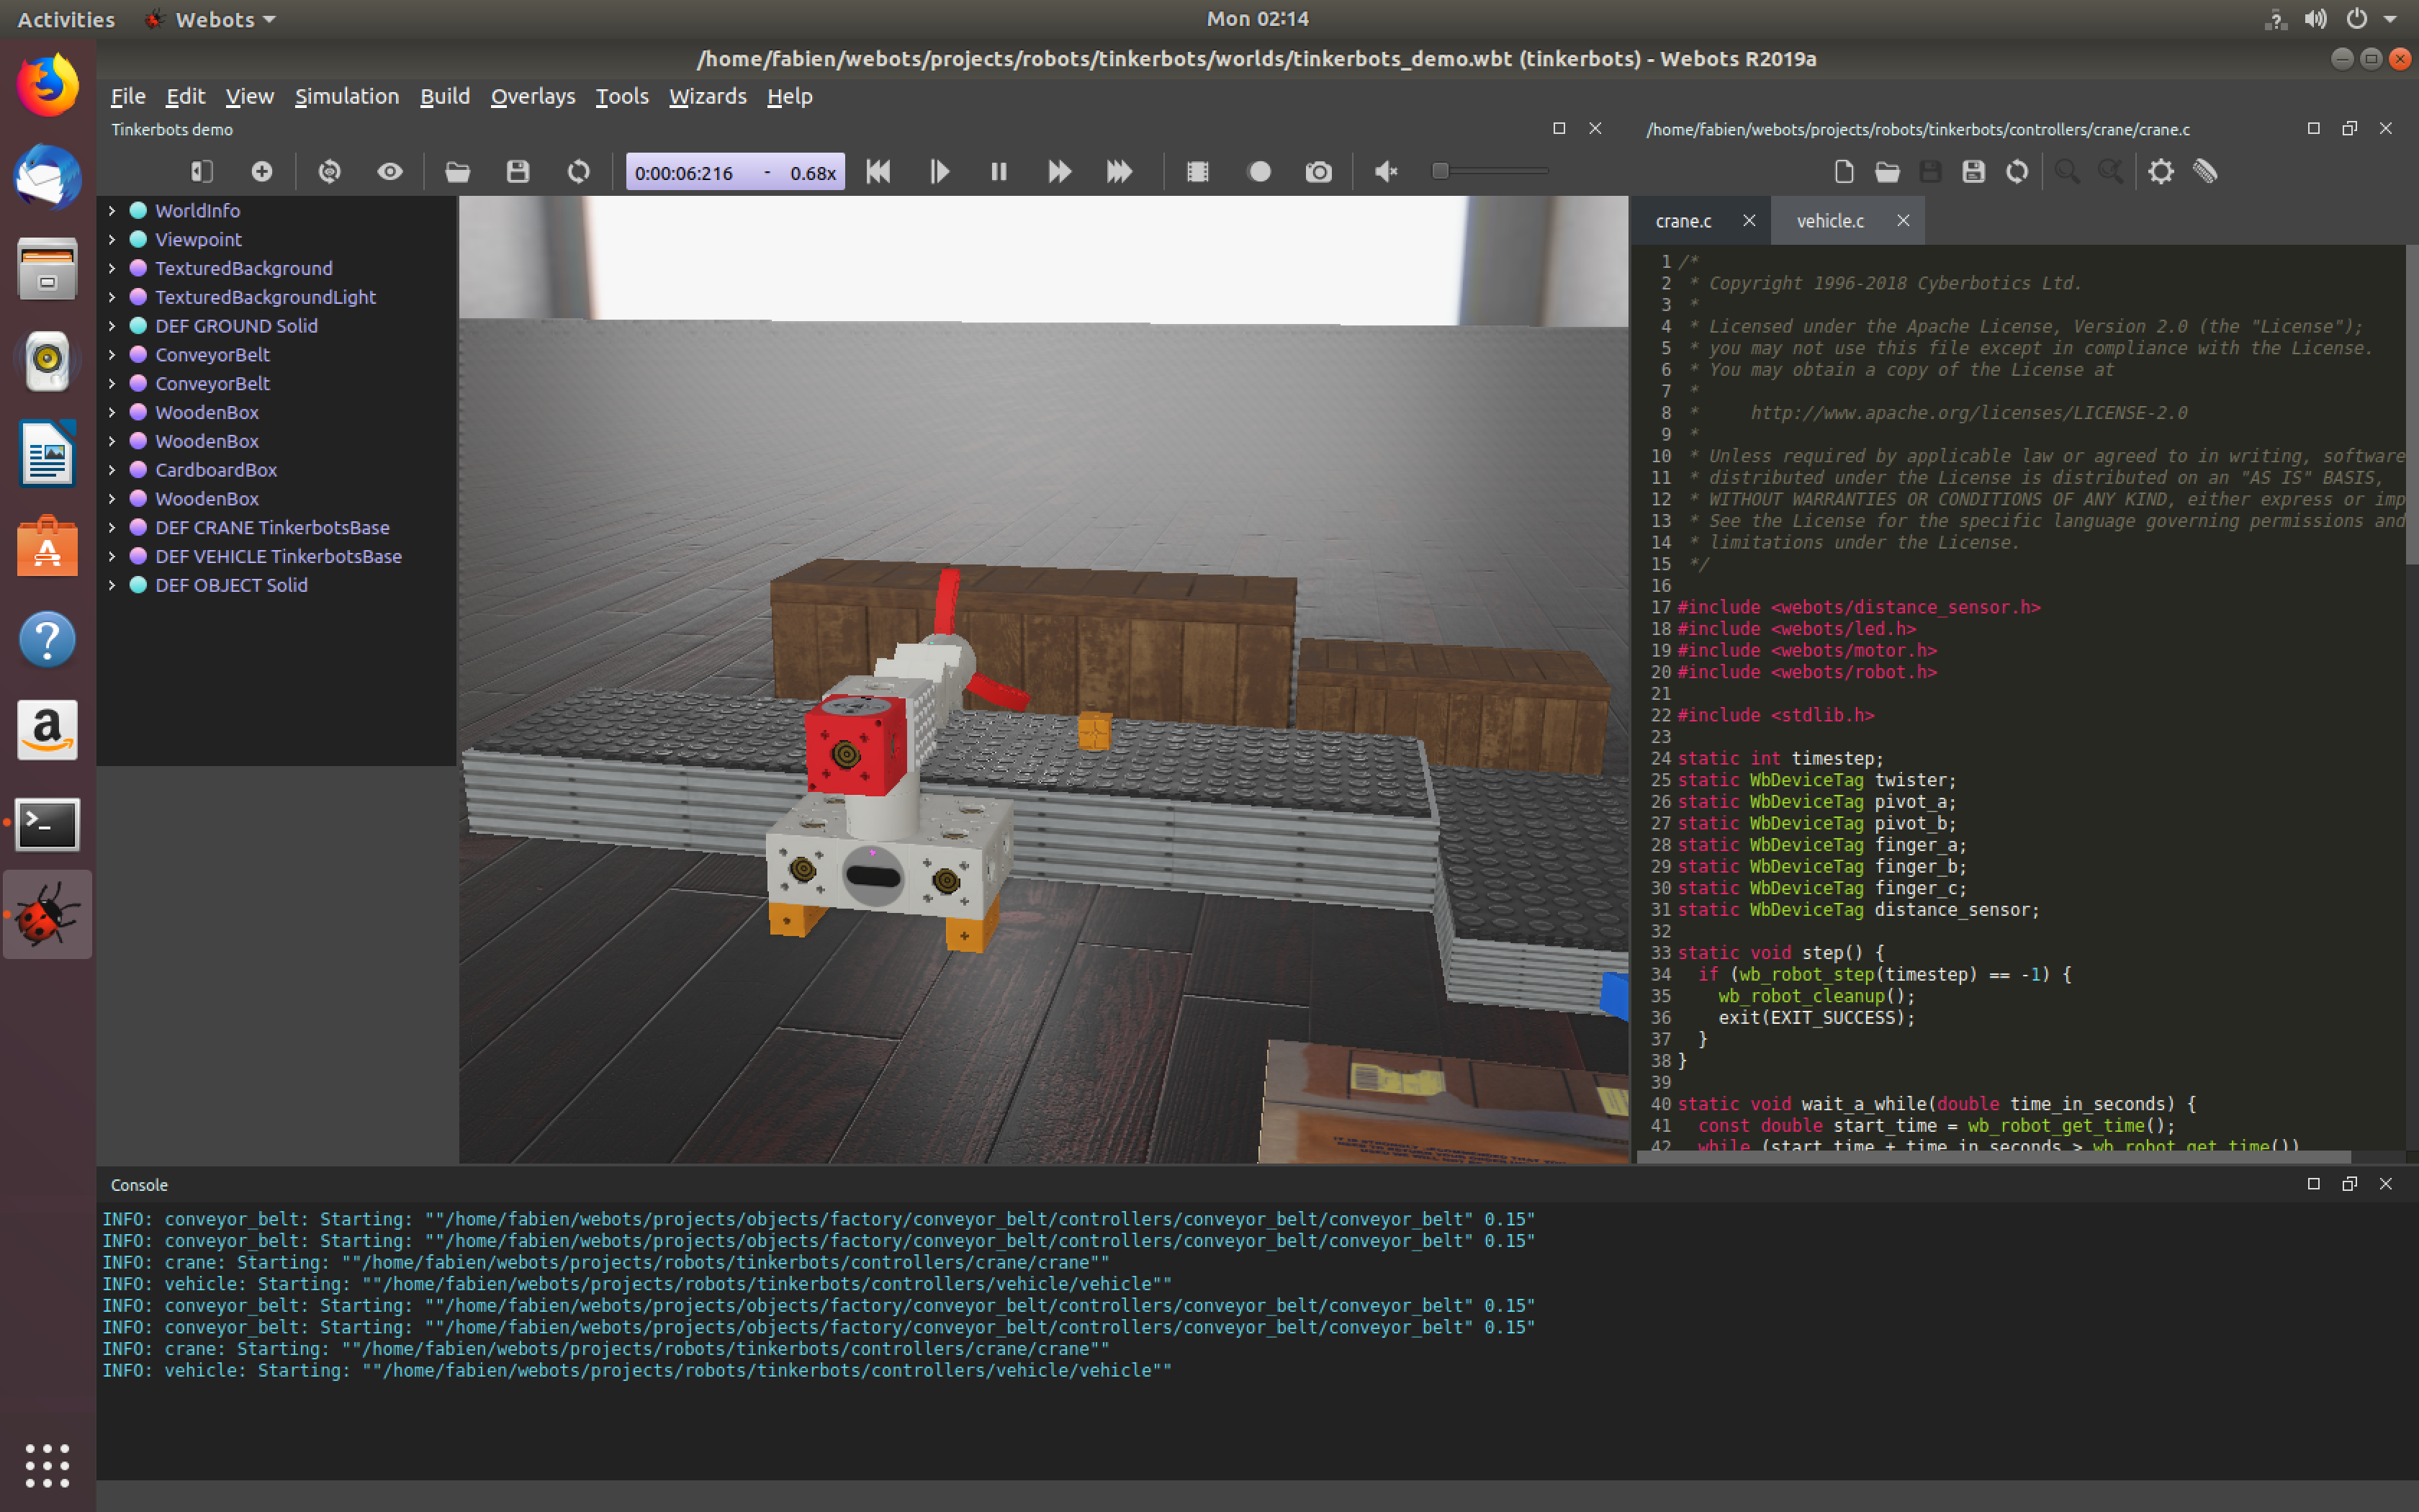2419x1512 pixels.
Task: Save the current world file
Action: click(x=518, y=171)
